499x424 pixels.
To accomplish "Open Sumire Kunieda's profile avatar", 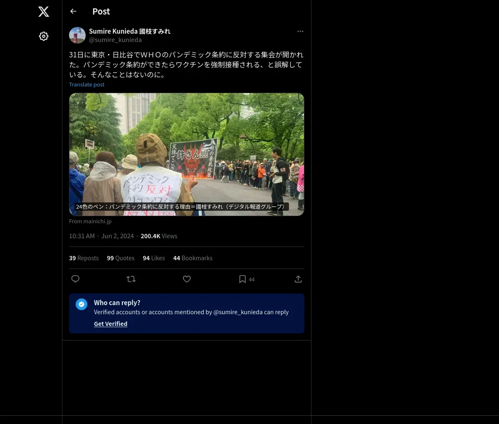I will 77,35.
